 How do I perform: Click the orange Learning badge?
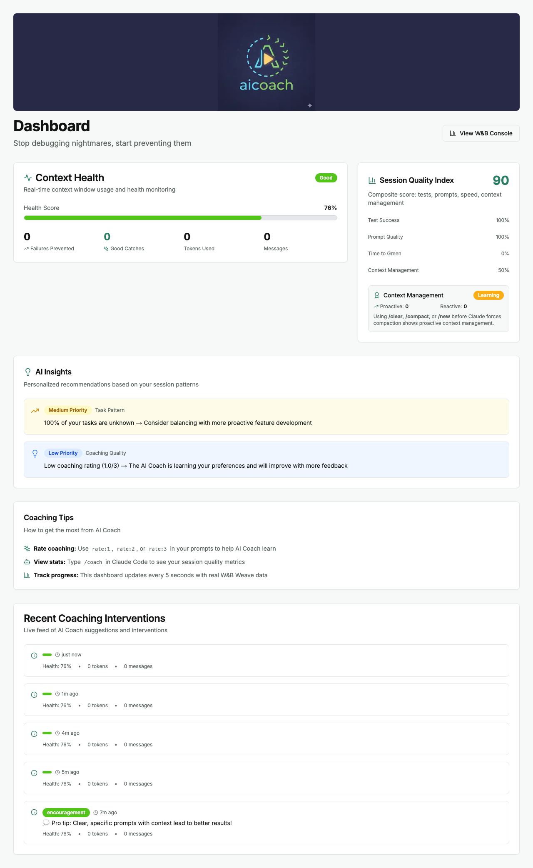tap(488, 295)
